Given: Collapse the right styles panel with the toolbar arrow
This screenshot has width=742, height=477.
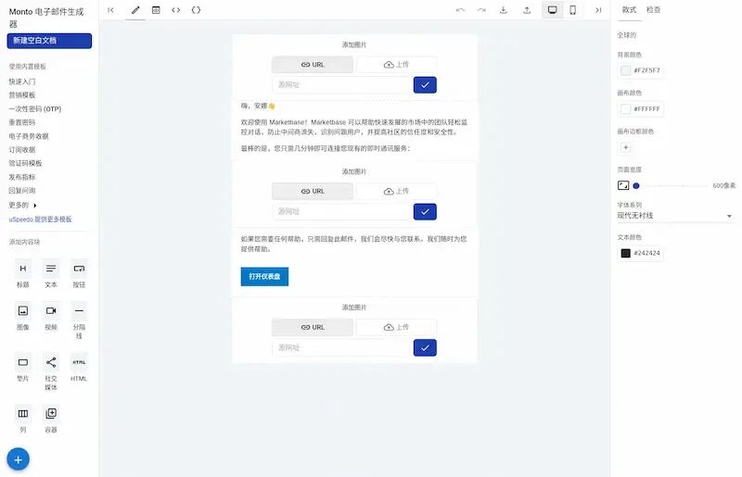Looking at the screenshot, I should coord(598,10).
